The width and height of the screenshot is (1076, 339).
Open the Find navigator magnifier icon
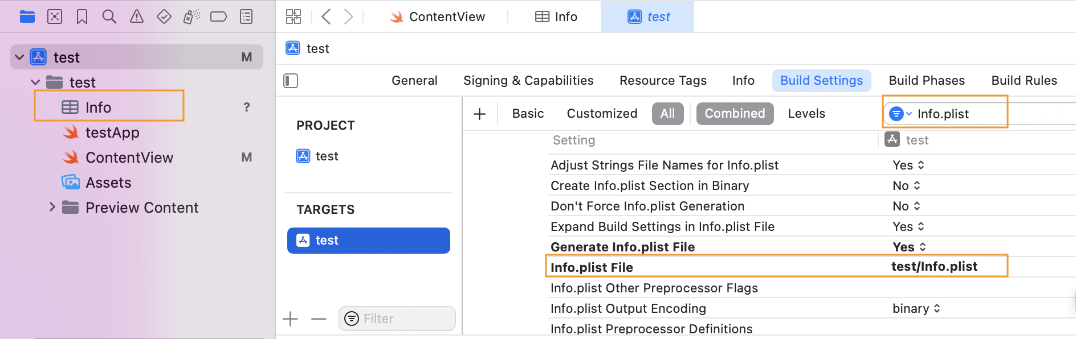tap(109, 17)
